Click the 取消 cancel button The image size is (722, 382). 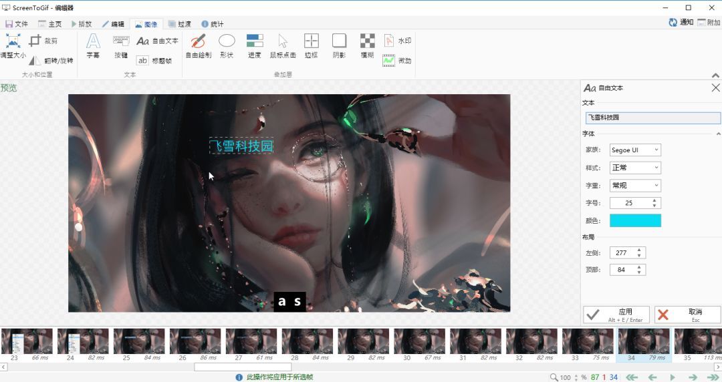click(687, 315)
